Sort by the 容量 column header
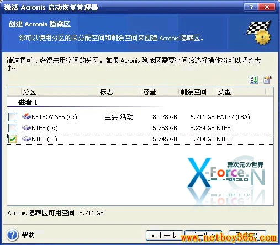Viewport: 280px width, 245px height. coord(160,92)
